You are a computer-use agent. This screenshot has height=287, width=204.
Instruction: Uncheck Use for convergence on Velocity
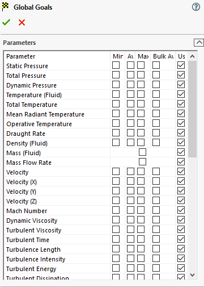click(181, 172)
